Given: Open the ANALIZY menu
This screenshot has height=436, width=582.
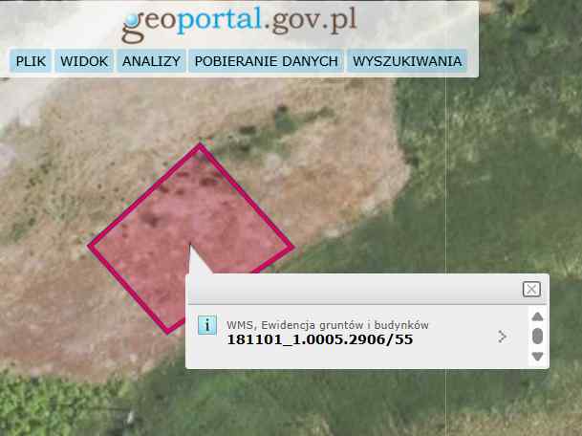Looking at the screenshot, I should pyautogui.click(x=151, y=62).
